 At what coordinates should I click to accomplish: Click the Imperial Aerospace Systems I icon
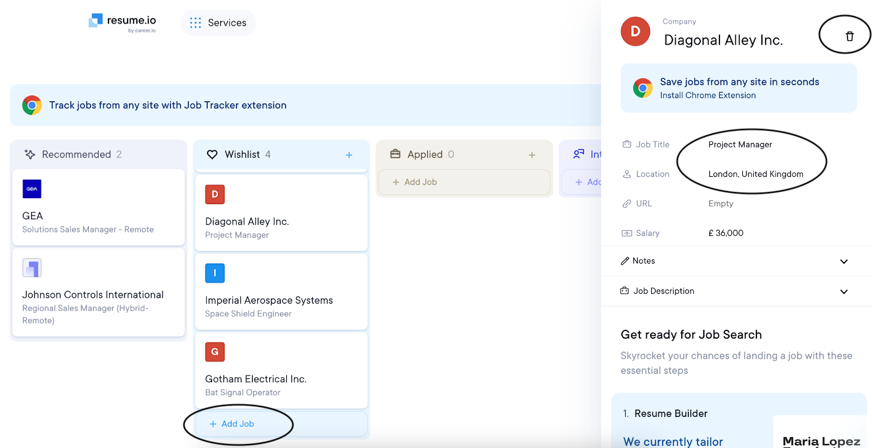215,273
